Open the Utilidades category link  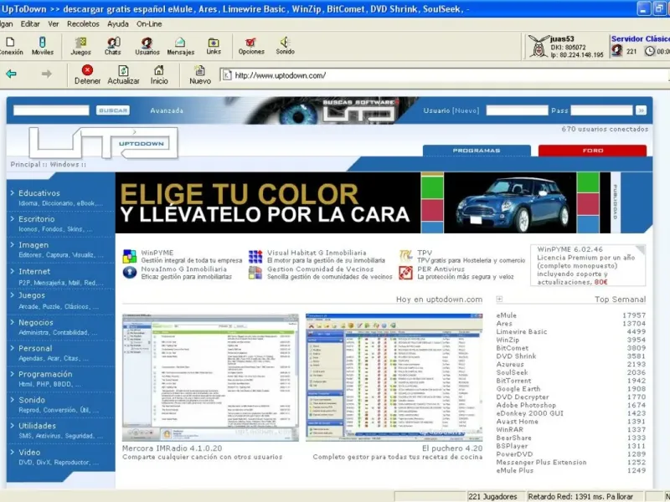37,426
